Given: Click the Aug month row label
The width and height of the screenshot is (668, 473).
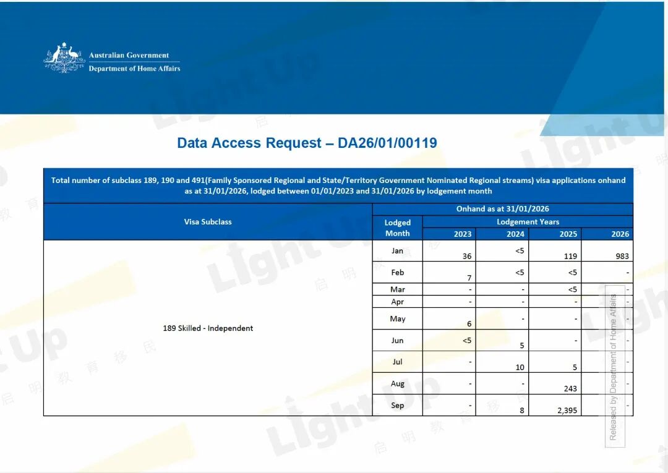Looking at the screenshot, I should click(398, 383).
